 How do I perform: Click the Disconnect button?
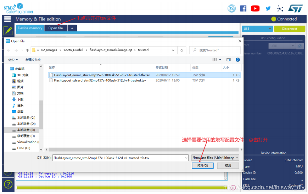290,29
